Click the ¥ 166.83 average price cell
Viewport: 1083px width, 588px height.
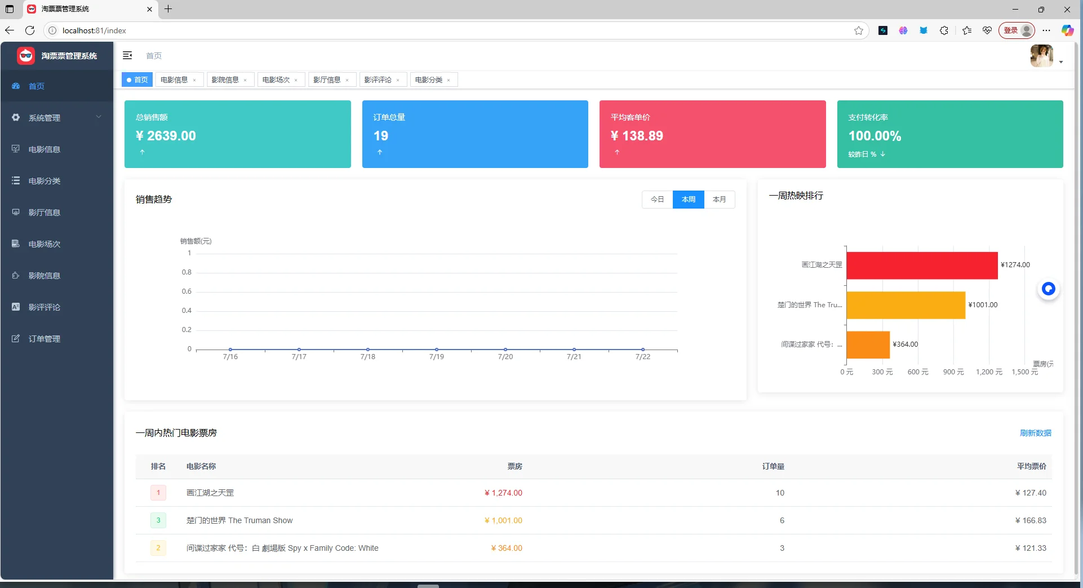pos(1031,520)
